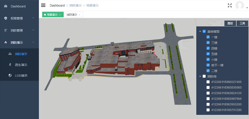Viewport: 249px width, 119px height.
Task: Uncheck the 一楼 layer checkbox
Action: coord(208,37)
